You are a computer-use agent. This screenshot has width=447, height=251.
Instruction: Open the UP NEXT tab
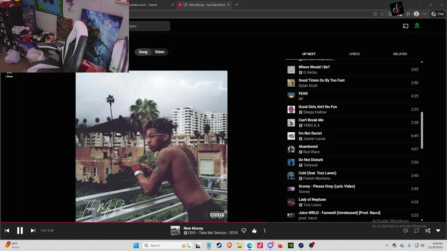tap(309, 54)
